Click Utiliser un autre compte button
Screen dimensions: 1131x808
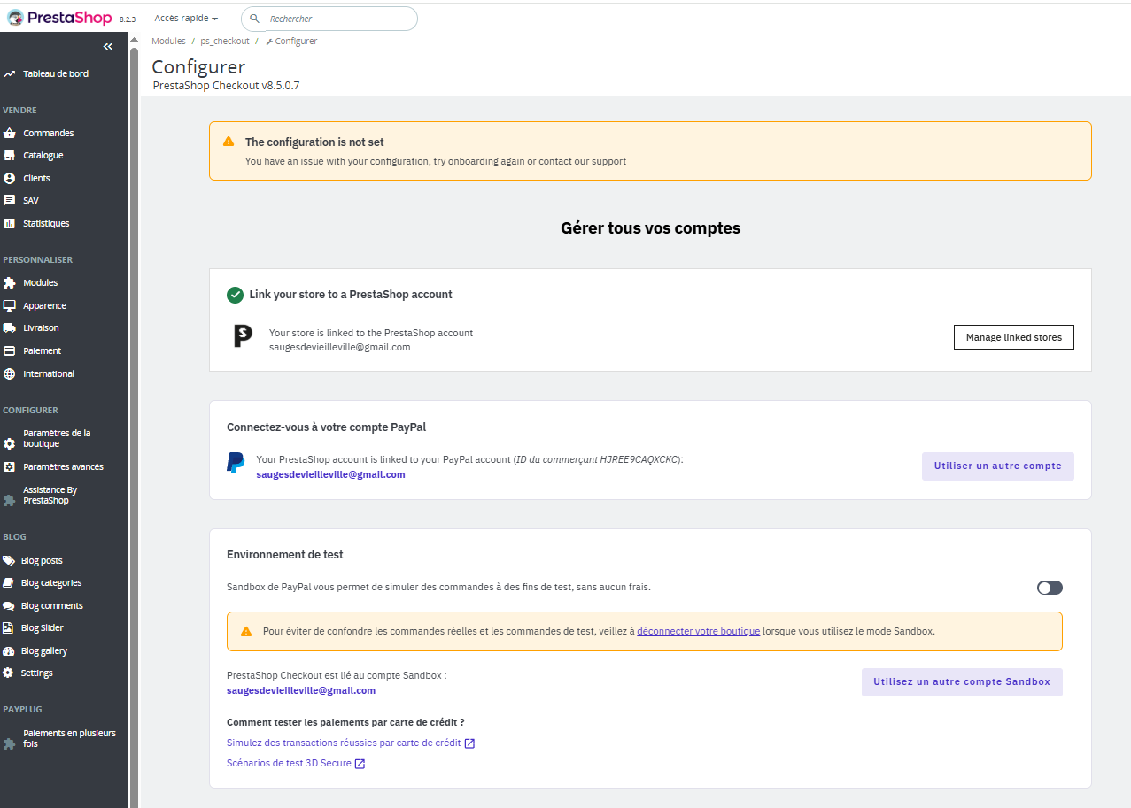997,466
